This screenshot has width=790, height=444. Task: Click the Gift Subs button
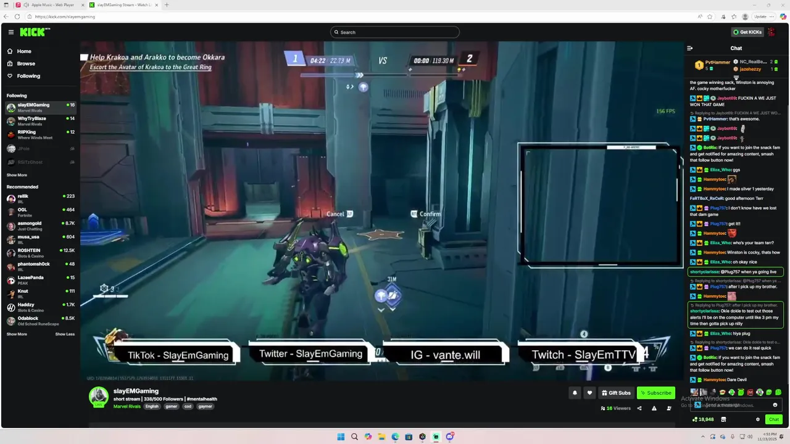pyautogui.click(x=616, y=393)
